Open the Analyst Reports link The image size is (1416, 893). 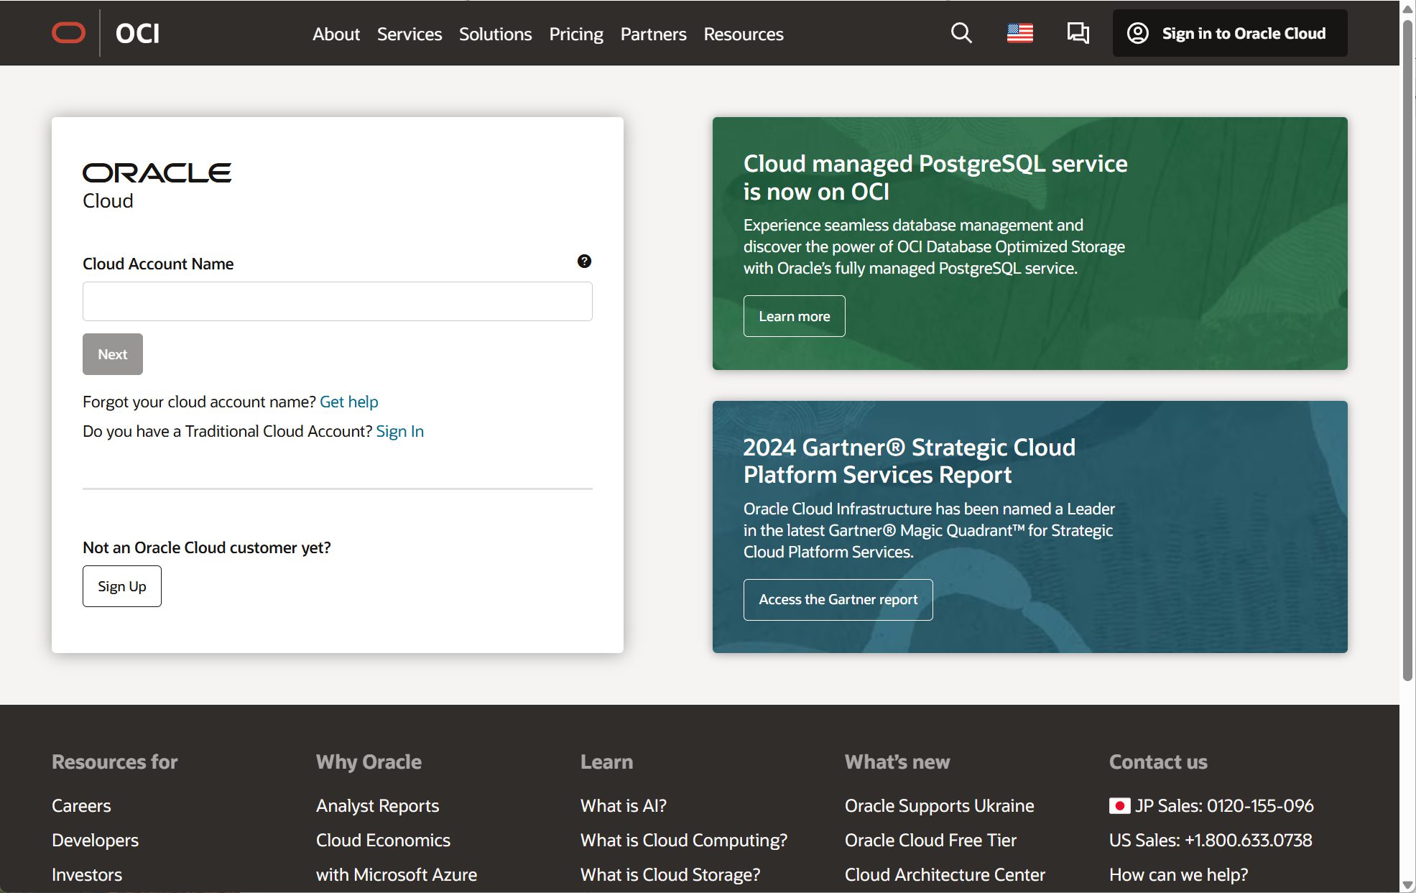click(x=377, y=805)
